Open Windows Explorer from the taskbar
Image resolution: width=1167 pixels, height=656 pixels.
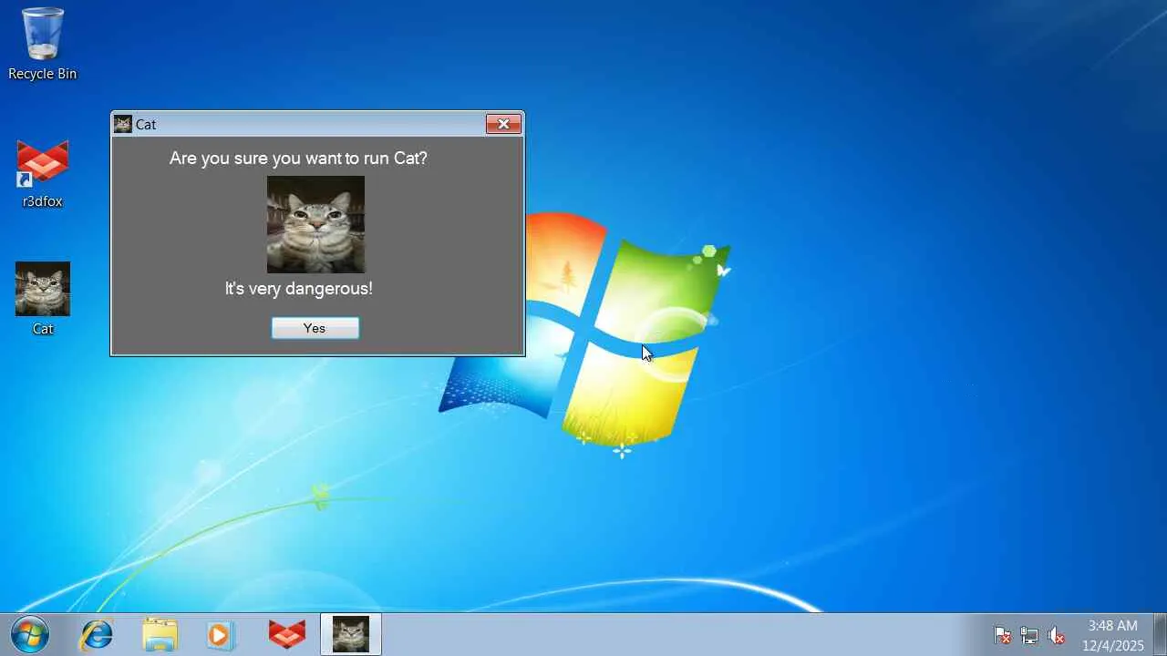(x=160, y=634)
